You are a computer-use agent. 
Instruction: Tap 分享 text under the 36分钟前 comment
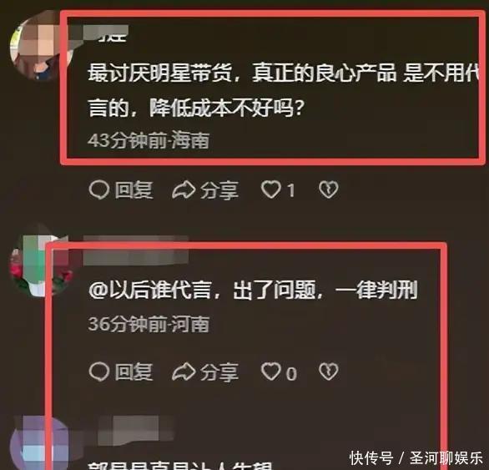tap(219, 372)
